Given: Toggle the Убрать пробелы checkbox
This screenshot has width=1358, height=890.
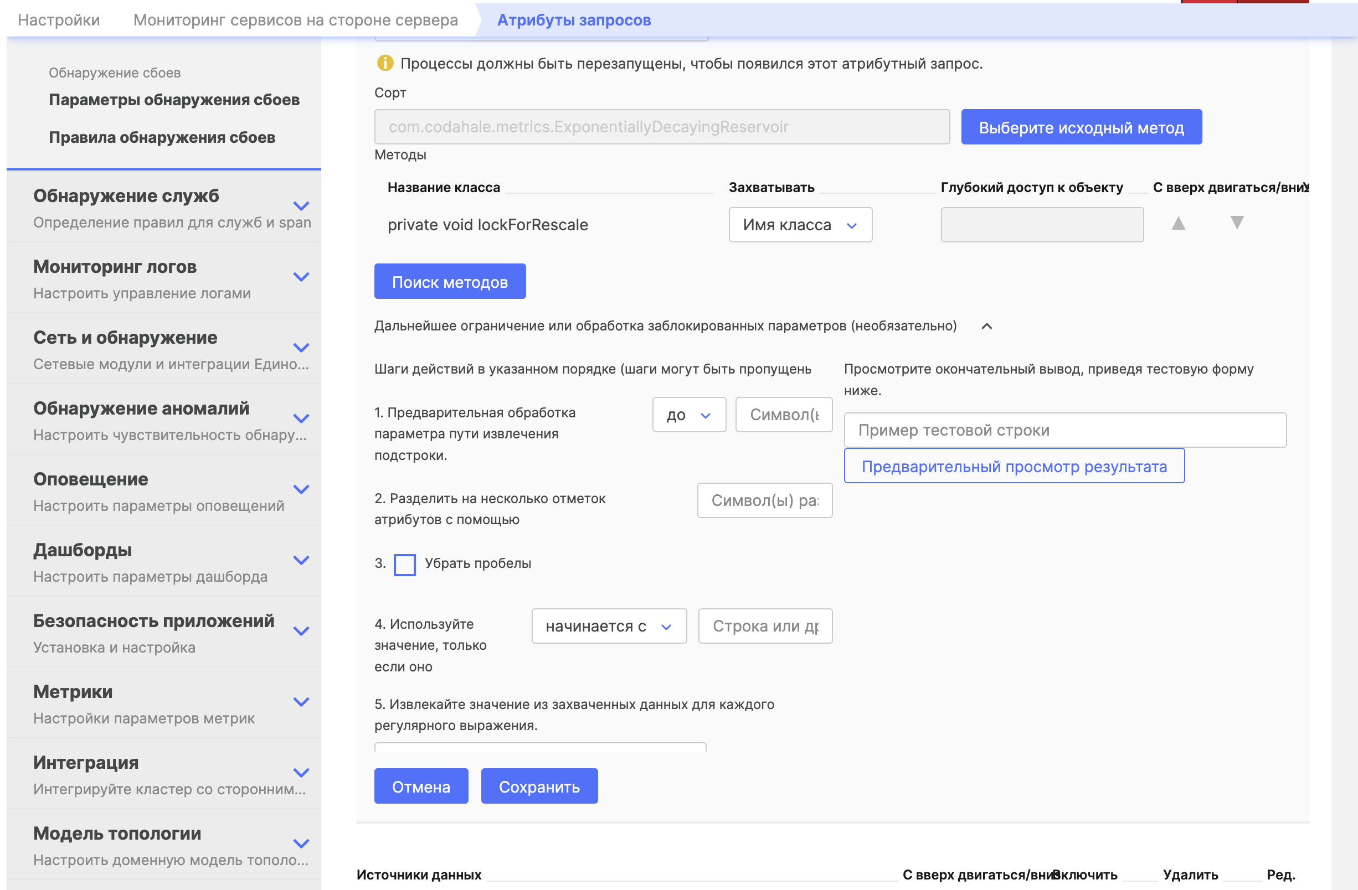Looking at the screenshot, I should pyautogui.click(x=404, y=565).
